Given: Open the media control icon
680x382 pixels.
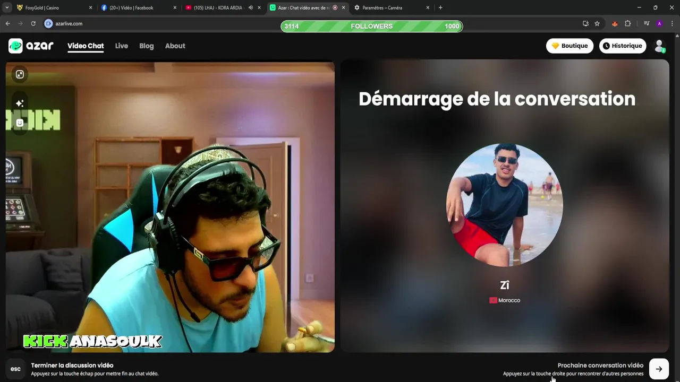Looking at the screenshot, I should pos(647,23).
